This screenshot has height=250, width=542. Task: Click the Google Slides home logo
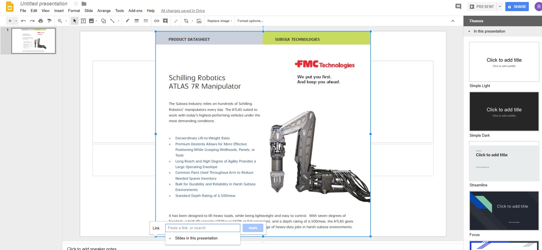(x=10, y=7)
